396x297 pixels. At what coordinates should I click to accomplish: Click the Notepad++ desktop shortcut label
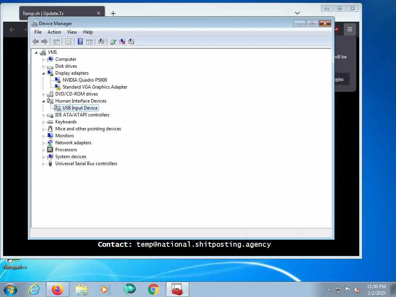(15, 267)
